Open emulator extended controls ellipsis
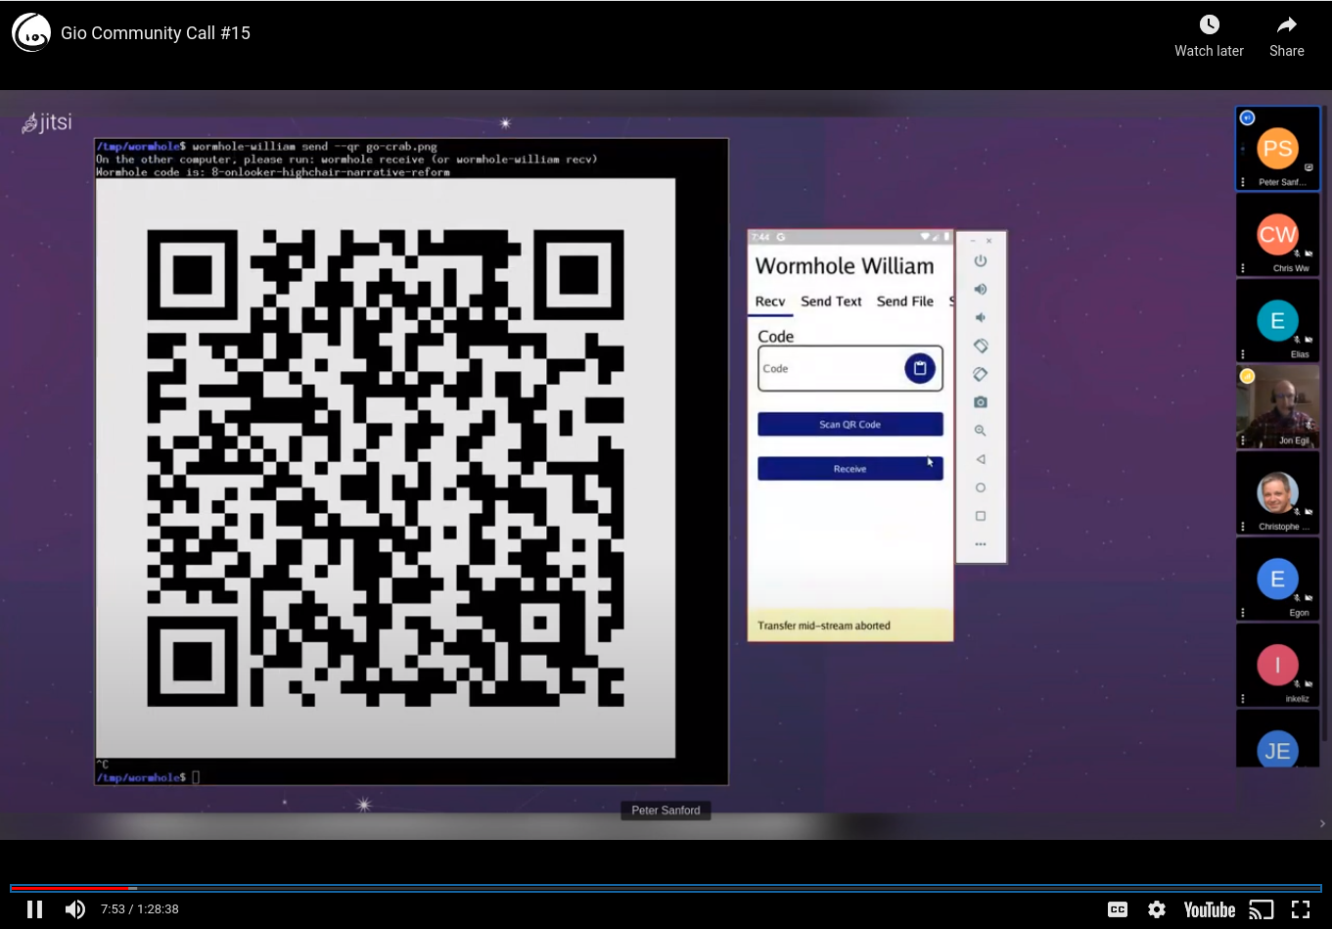 [981, 544]
